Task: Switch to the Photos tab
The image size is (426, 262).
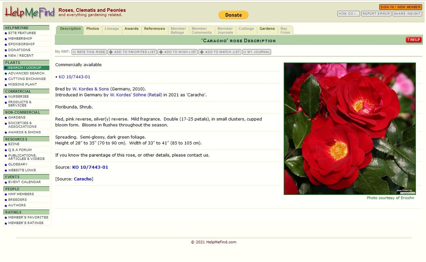Action: click(x=93, y=29)
